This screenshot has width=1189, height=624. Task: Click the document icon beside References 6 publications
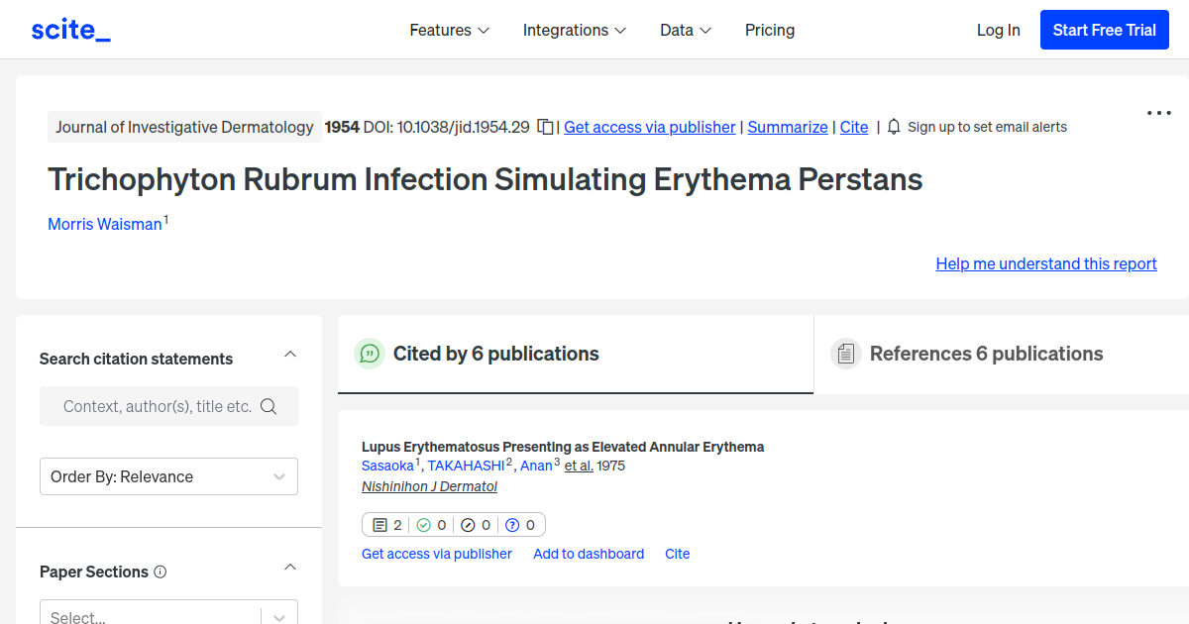pos(846,353)
